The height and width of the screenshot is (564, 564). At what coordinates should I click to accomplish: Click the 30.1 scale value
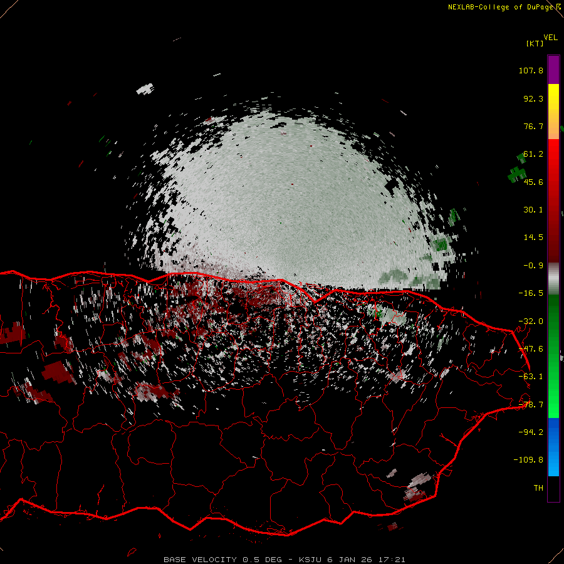click(x=533, y=210)
